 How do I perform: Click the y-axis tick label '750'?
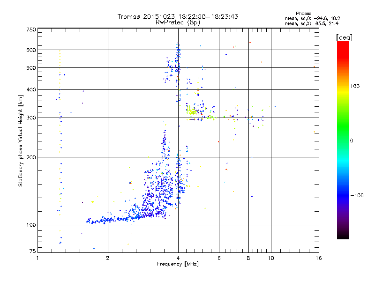31,30
